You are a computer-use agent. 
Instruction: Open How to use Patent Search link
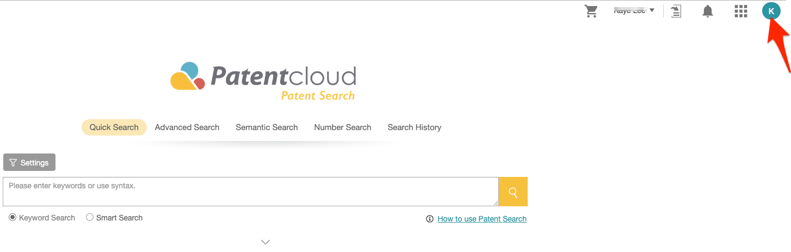point(482,219)
